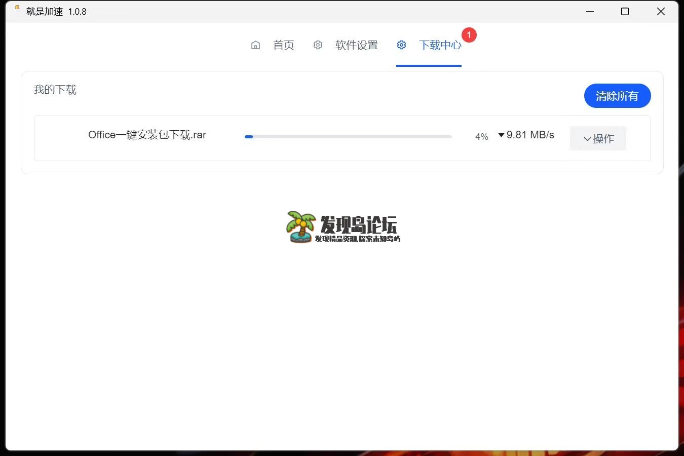The width and height of the screenshot is (684, 456).
Task: Open the 首页 tab
Action: (x=284, y=45)
